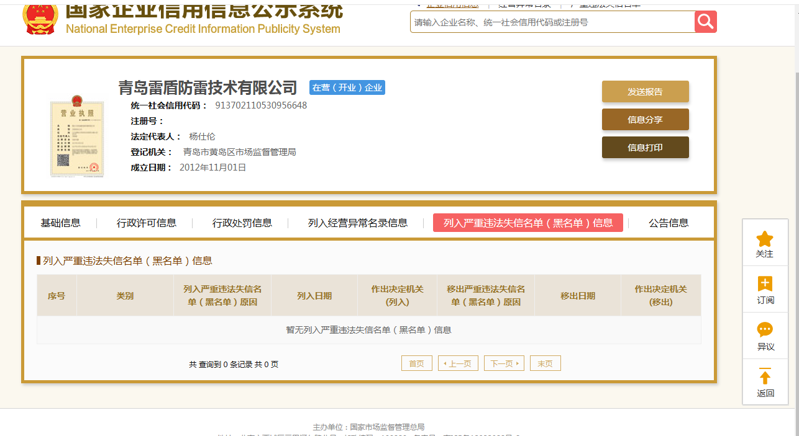
Task: Select the 列入严重违法失信名单(黑名单)信息 tab
Action: tap(527, 223)
